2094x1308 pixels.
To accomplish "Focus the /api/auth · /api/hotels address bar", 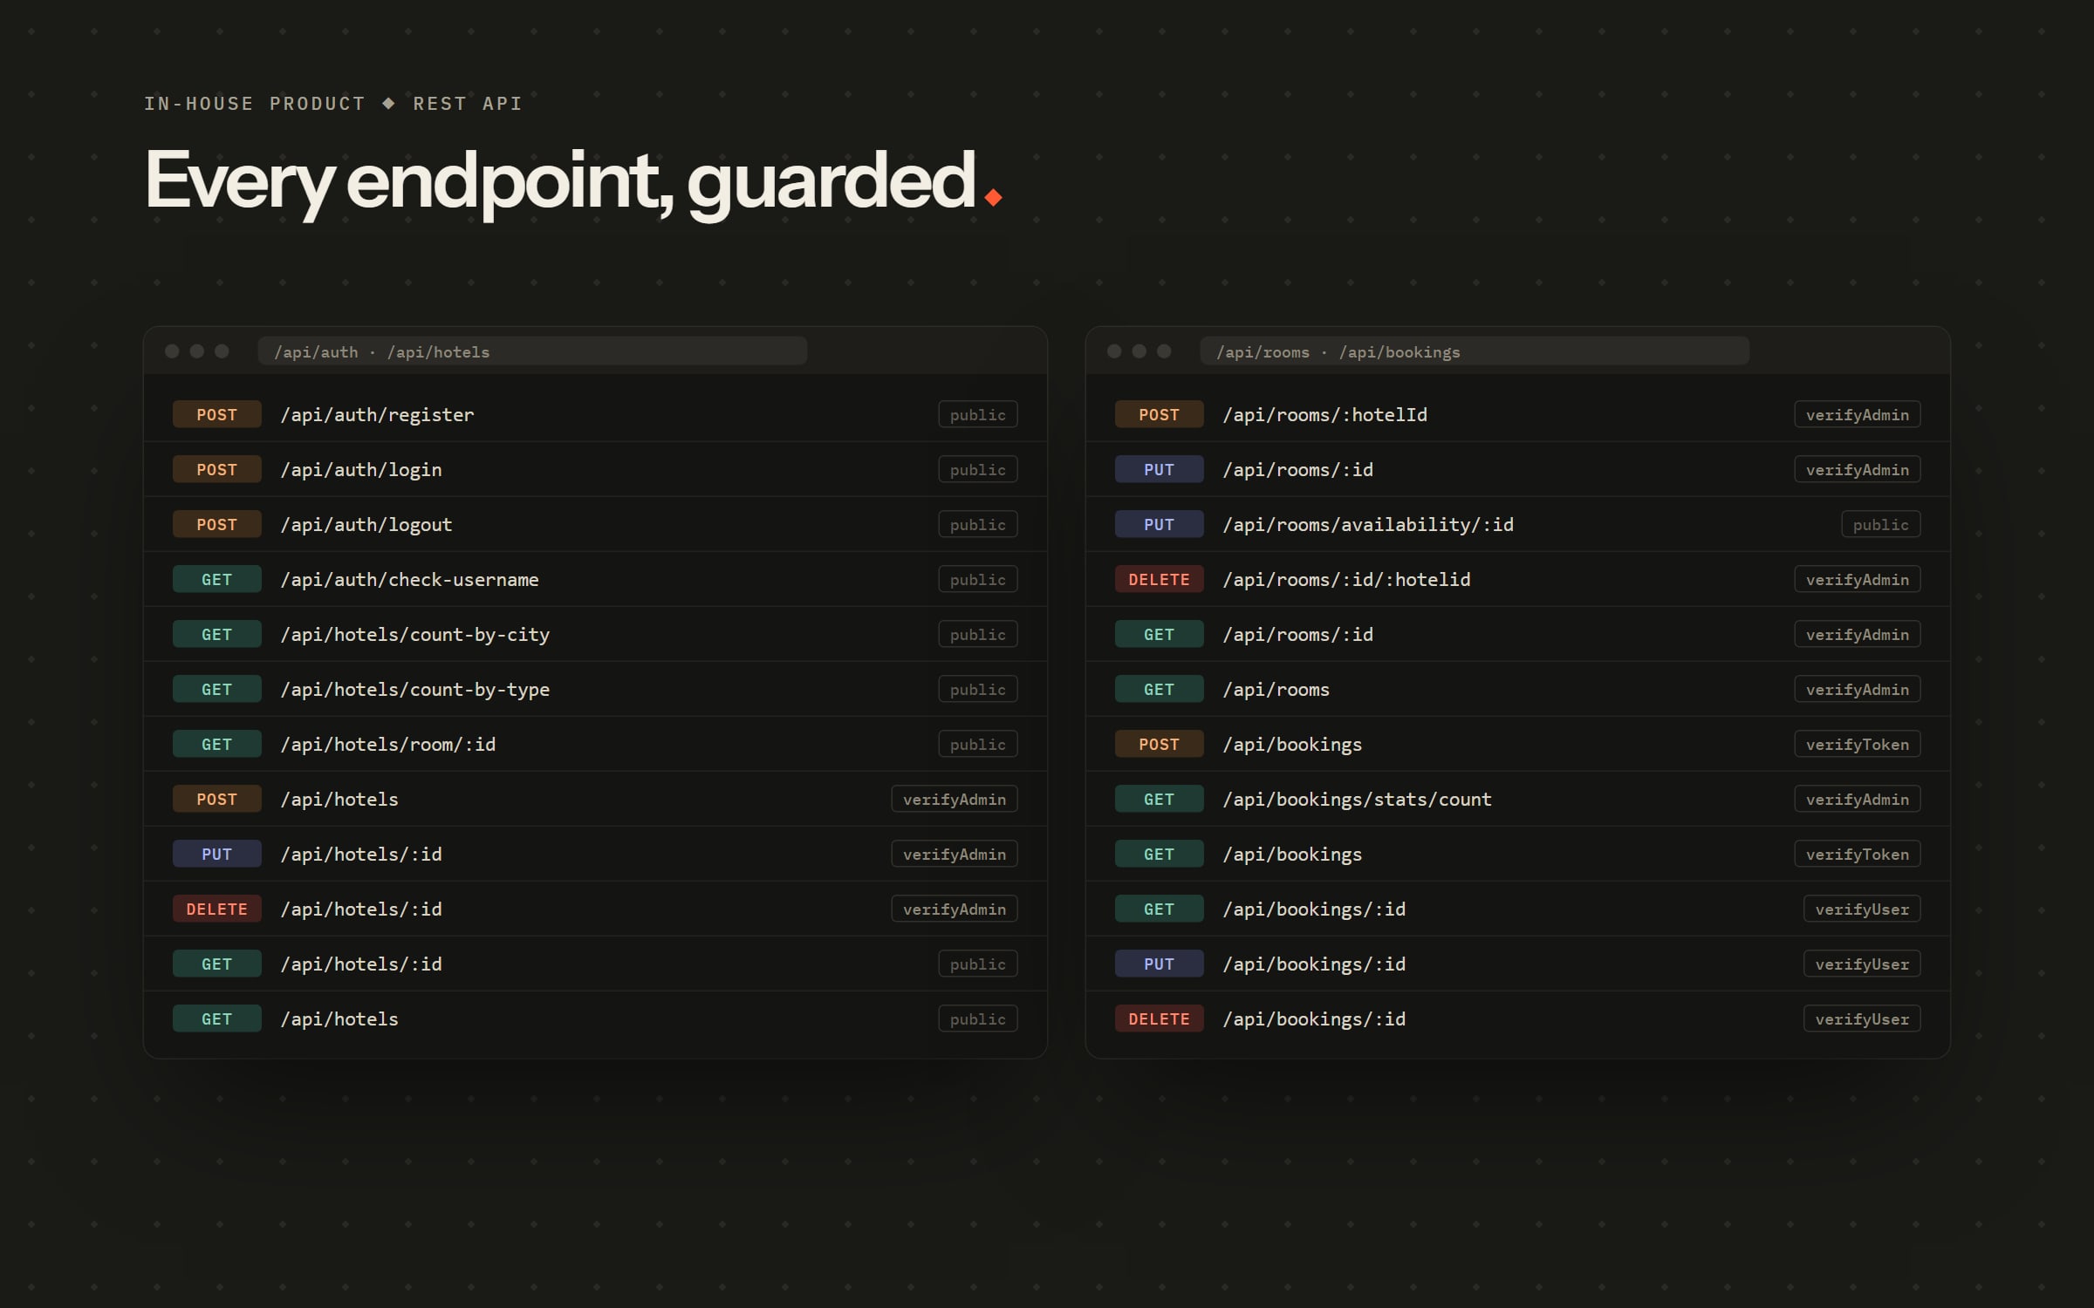I will coord(532,351).
